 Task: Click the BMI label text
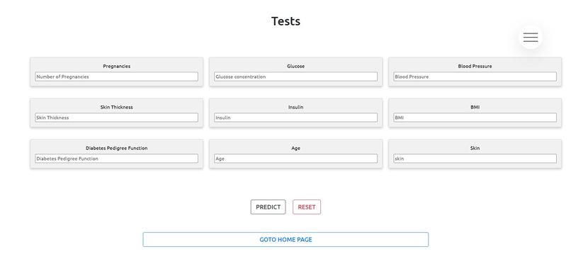point(475,107)
